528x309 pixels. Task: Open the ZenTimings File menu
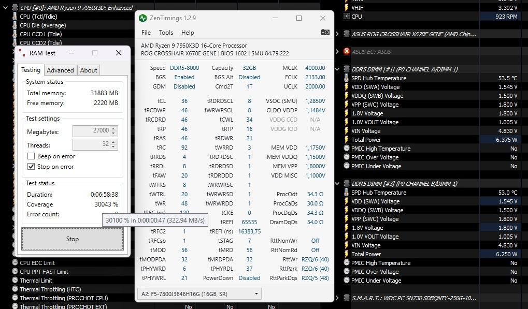point(146,33)
